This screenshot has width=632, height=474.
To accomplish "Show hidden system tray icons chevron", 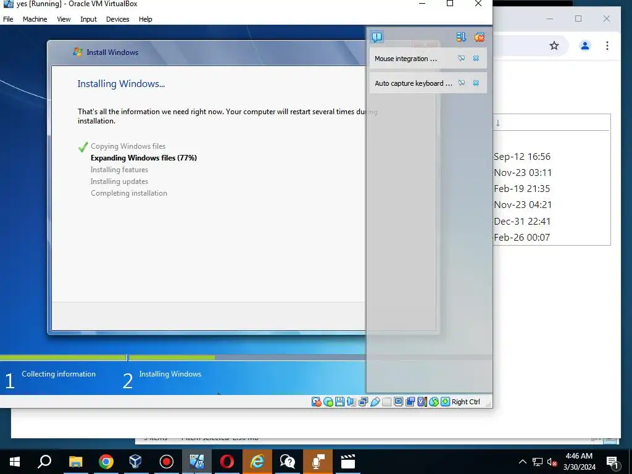I will point(522,462).
